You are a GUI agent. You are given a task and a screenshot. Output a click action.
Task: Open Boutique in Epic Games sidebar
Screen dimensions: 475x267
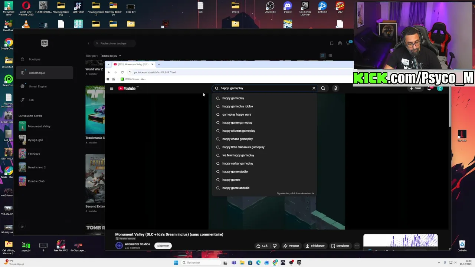tap(45, 59)
